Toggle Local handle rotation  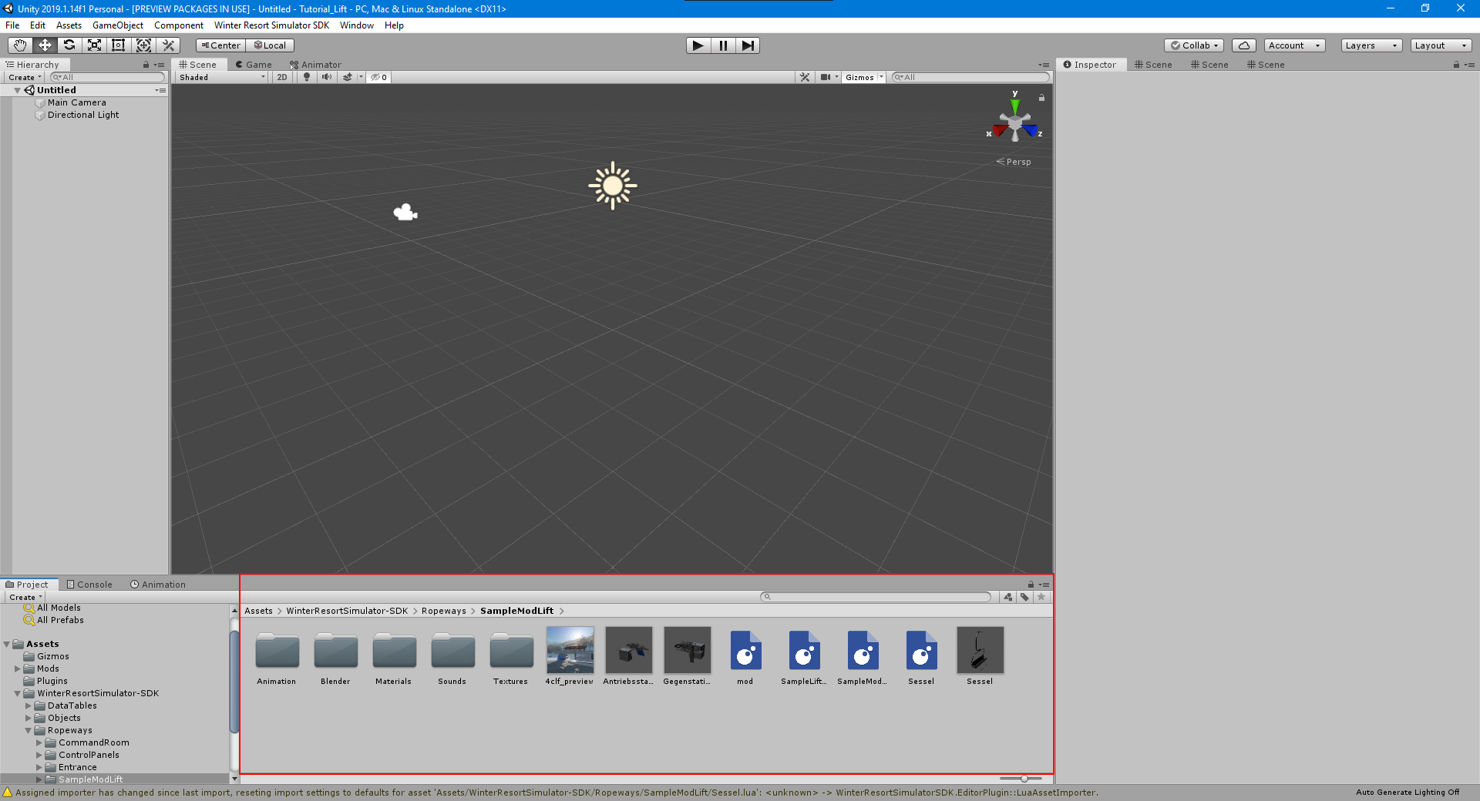(270, 45)
